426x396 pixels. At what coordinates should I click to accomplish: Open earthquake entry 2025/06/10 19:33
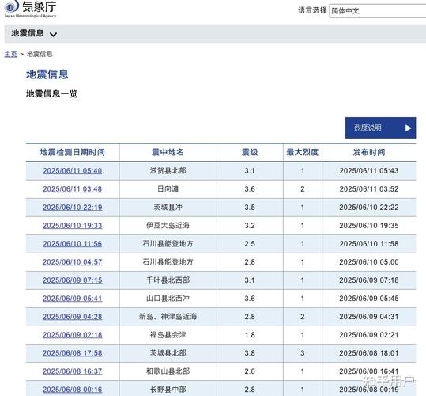coord(72,226)
